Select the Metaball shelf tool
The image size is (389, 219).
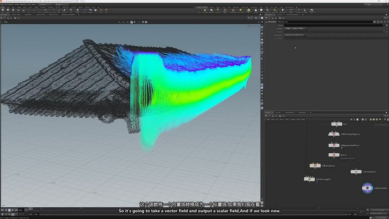[x=90, y=11]
